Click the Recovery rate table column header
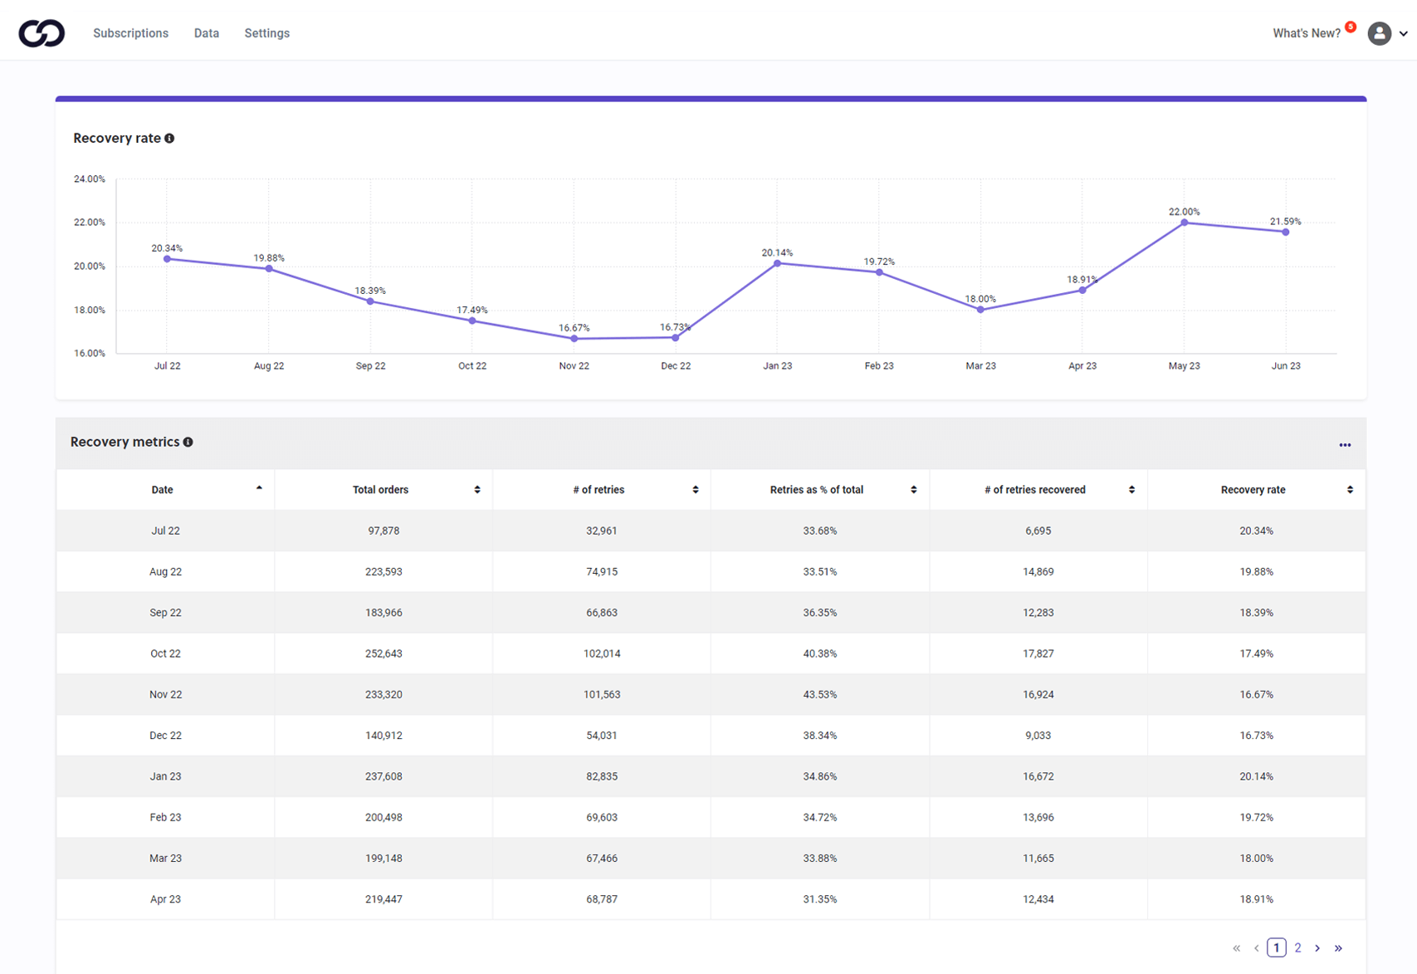1417x974 pixels. pyautogui.click(x=1257, y=490)
